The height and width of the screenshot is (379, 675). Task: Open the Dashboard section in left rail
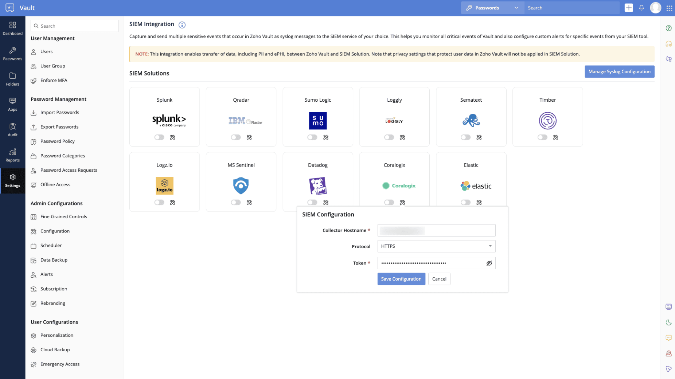[x=12, y=28]
